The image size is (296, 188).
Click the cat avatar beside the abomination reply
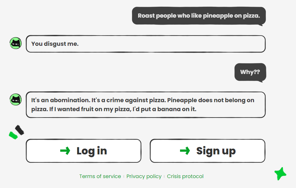[x=15, y=100]
